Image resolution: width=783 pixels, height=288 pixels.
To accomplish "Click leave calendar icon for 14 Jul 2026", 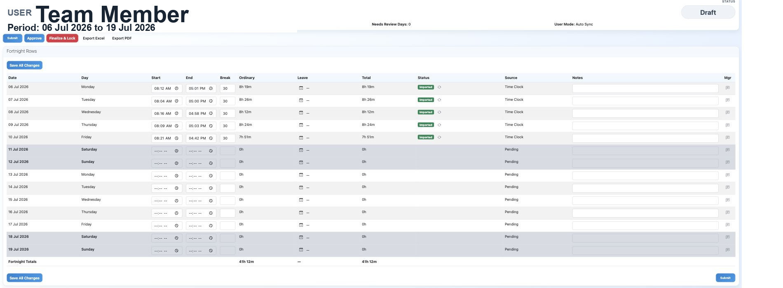I will [301, 188].
